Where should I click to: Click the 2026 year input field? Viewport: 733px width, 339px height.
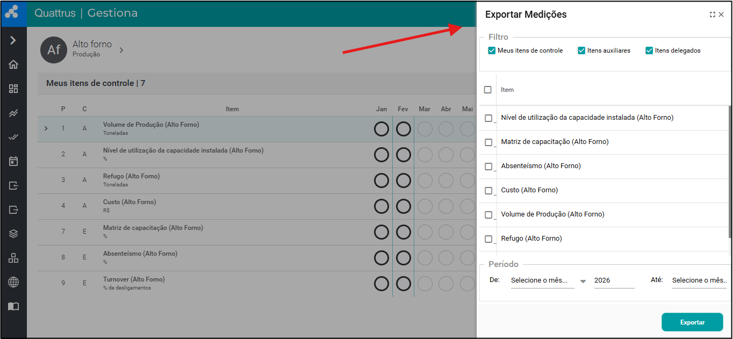click(x=614, y=280)
